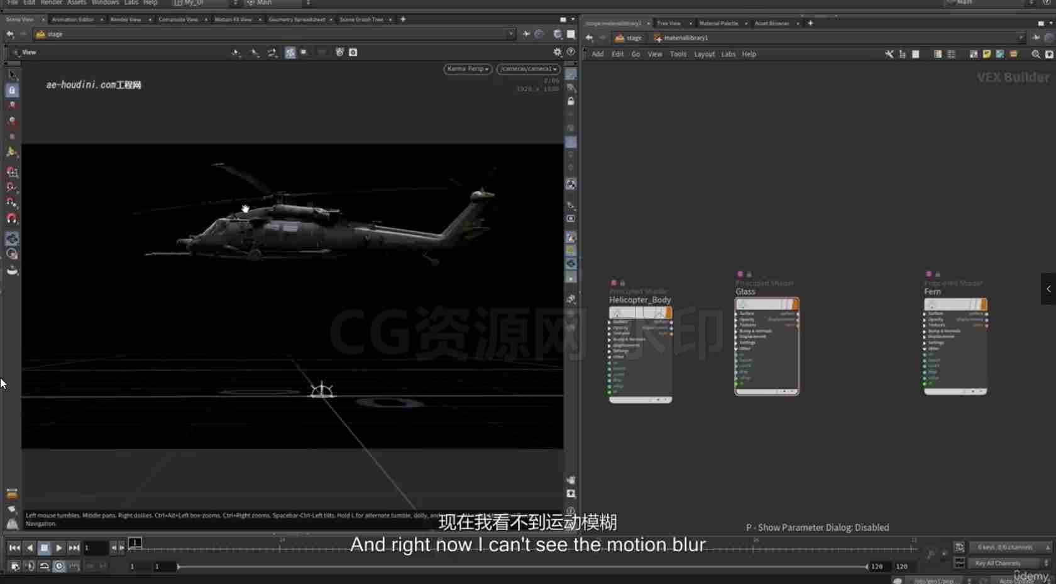This screenshot has width=1056, height=584.
Task: Toggle the lock icon on viewport right toolbar
Action: pos(571,101)
